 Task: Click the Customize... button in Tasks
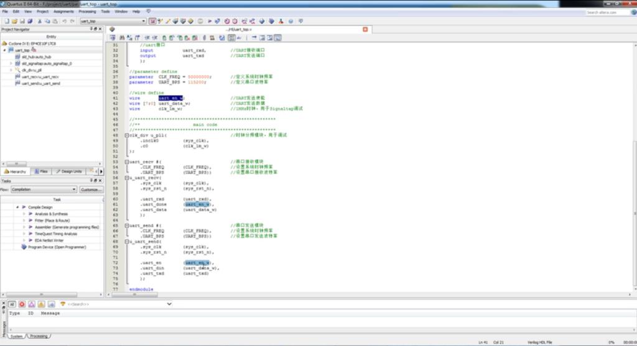point(91,189)
